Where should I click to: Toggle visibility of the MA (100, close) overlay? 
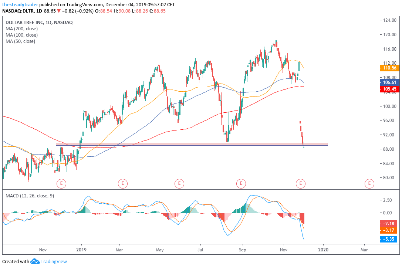22,35
